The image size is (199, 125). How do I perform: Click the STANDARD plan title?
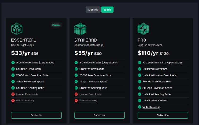(85, 40)
